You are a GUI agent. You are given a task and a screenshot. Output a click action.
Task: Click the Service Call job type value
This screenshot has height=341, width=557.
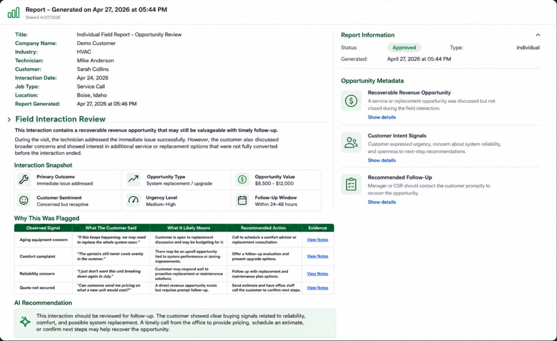91,86
